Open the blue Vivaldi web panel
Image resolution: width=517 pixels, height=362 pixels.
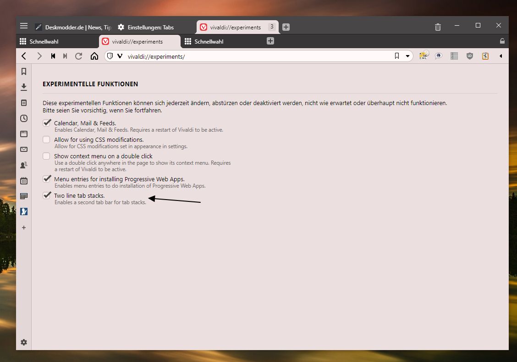(24, 212)
